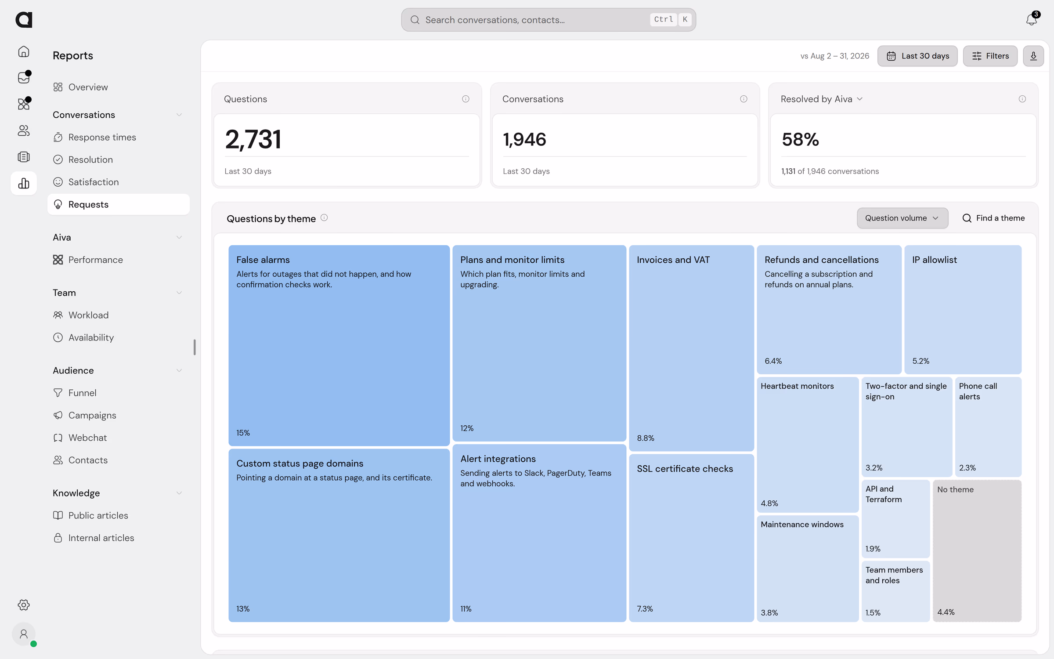This screenshot has width=1054, height=659.
Task: Show info for Questions by theme
Action: click(x=324, y=218)
